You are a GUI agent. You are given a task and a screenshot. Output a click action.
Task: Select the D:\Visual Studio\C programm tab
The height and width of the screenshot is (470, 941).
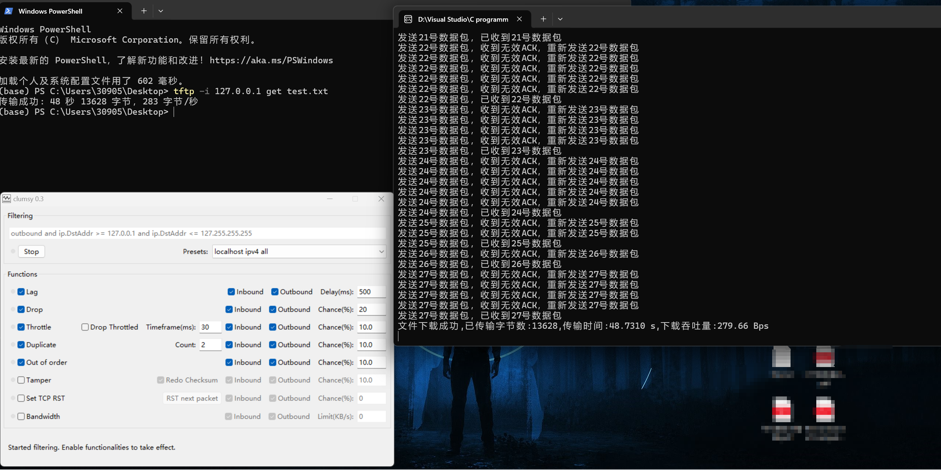click(463, 19)
